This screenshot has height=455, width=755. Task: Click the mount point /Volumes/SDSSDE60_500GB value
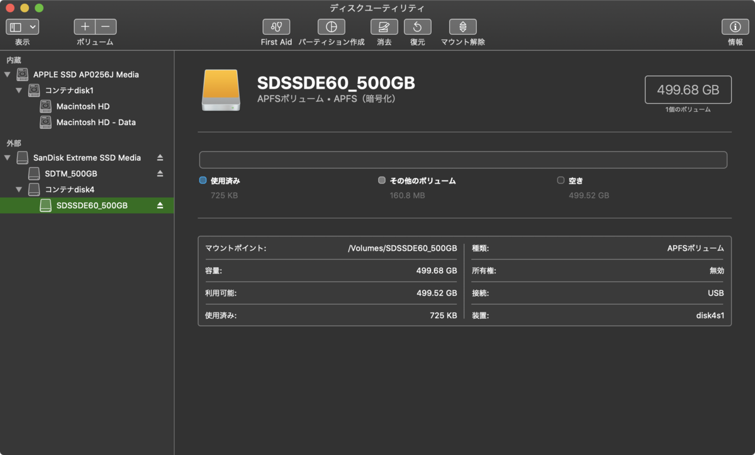(x=403, y=248)
